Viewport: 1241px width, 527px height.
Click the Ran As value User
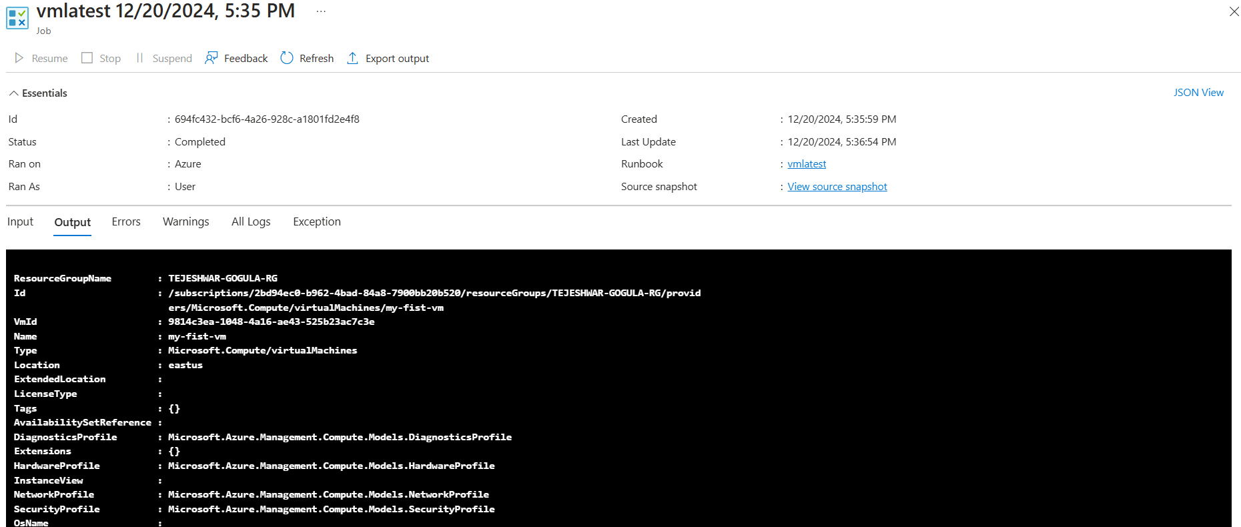coord(185,187)
